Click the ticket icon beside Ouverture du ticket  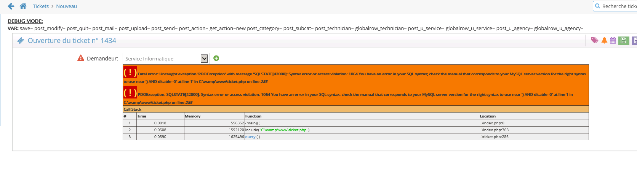point(21,41)
